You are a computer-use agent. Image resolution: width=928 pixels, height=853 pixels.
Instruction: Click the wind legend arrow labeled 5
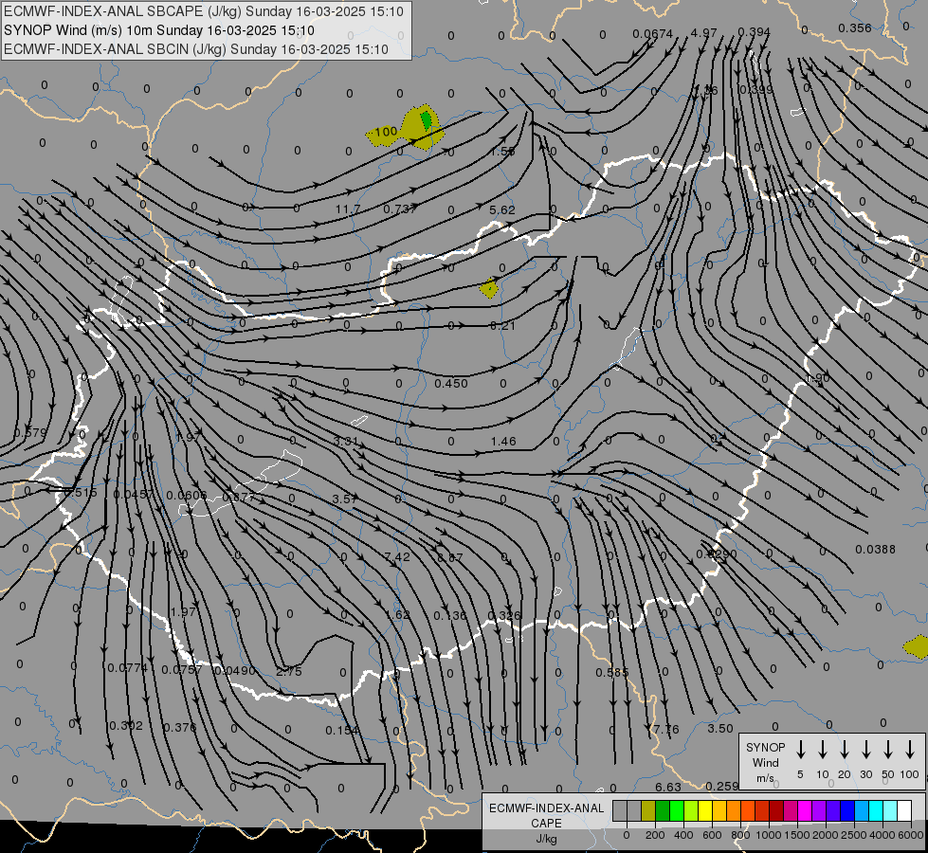pos(800,750)
